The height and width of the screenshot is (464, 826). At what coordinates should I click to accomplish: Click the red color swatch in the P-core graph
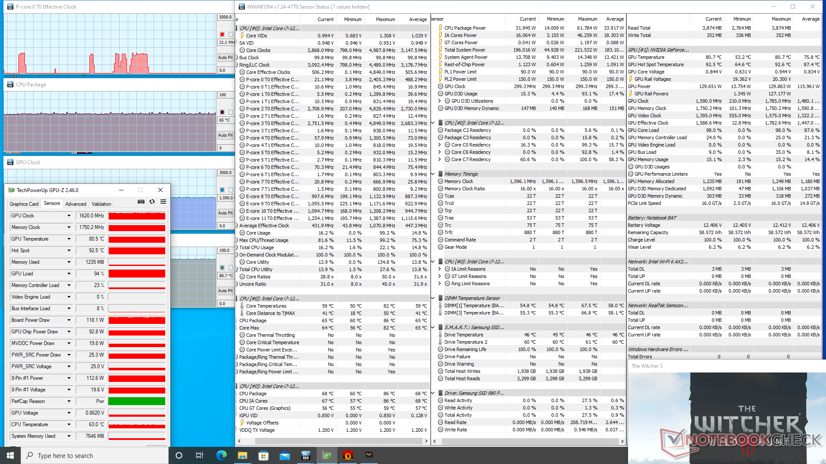pos(222,34)
